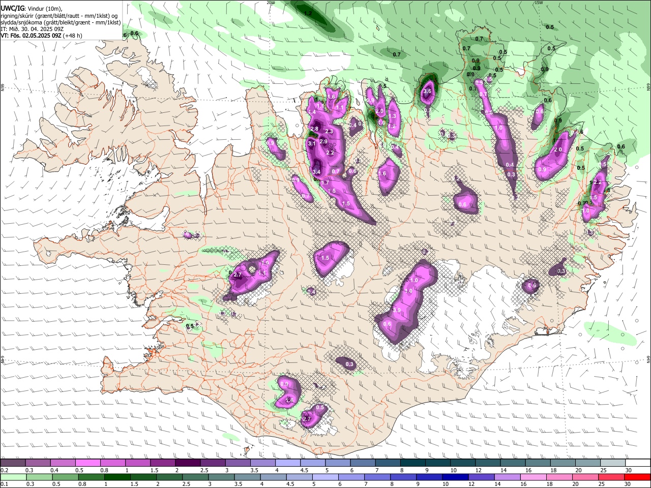
Task: Select lower legend darkest green swatch at 1
Action: point(117,477)
